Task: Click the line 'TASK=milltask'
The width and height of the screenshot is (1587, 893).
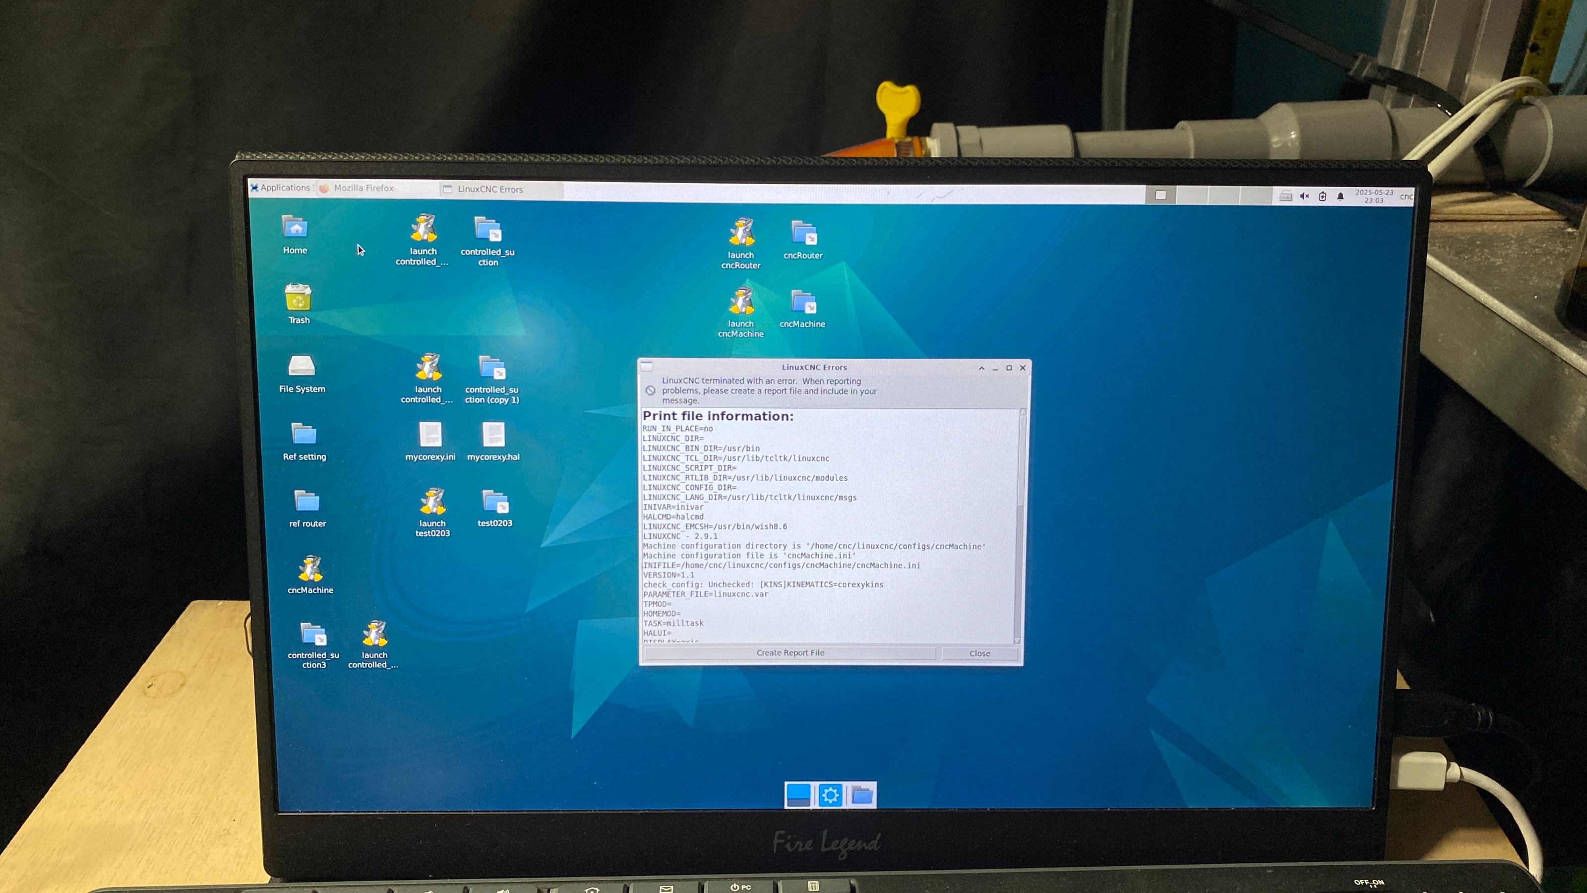Action: point(673,623)
